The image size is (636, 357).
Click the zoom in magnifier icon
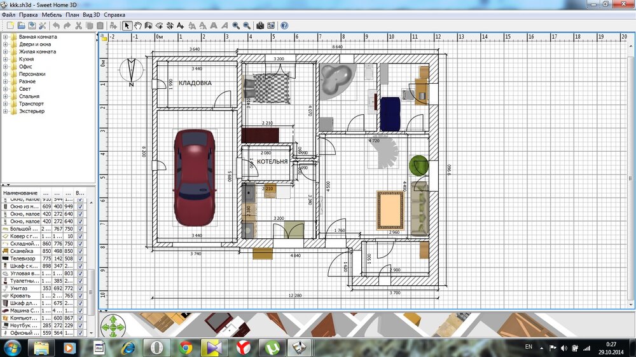(236, 25)
